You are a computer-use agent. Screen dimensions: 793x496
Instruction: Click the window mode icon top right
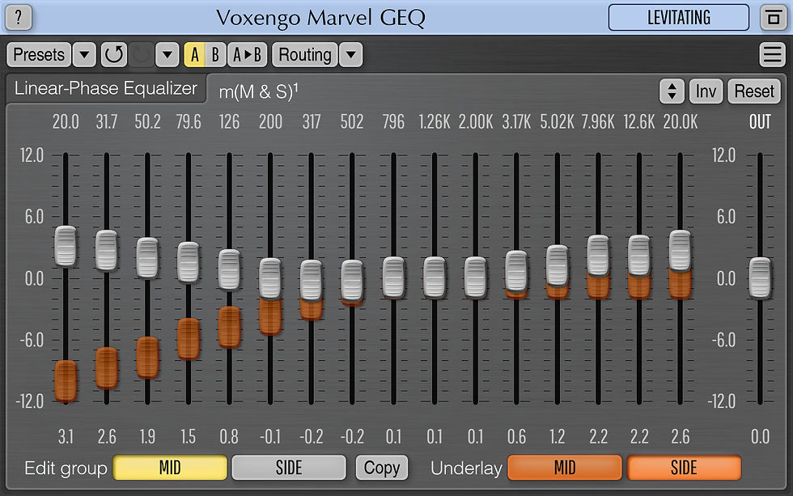pyautogui.click(x=774, y=18)
